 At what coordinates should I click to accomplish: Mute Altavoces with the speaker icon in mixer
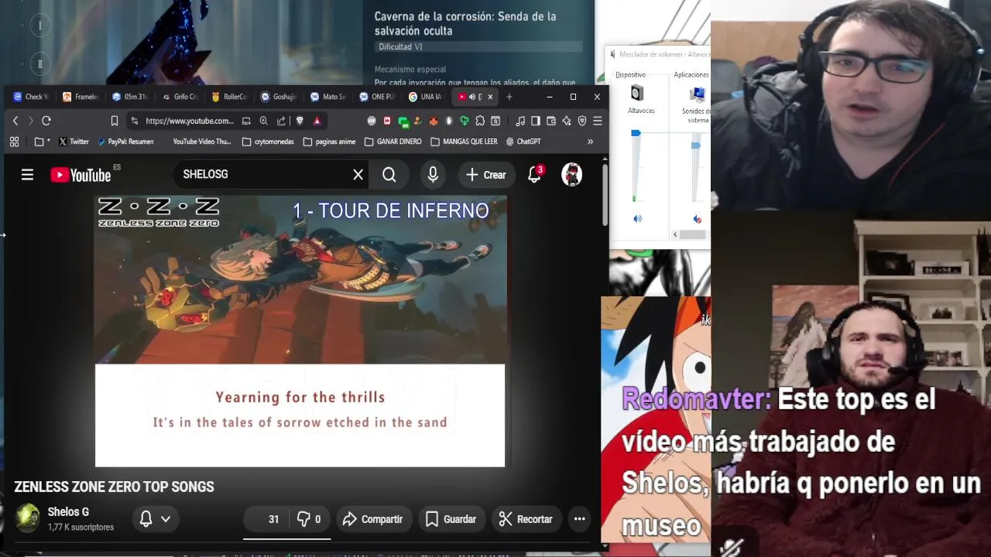[x=637, y=219]
